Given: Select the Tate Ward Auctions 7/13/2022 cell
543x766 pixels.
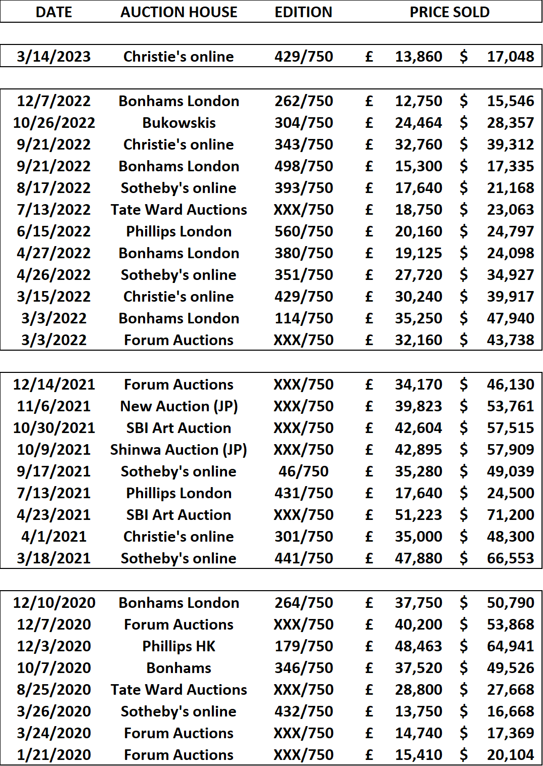Looking at the screenshot, I should point(179,210).
